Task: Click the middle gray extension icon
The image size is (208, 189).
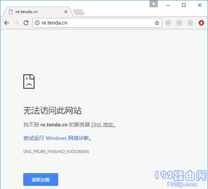Action: (x=179, y=23)
